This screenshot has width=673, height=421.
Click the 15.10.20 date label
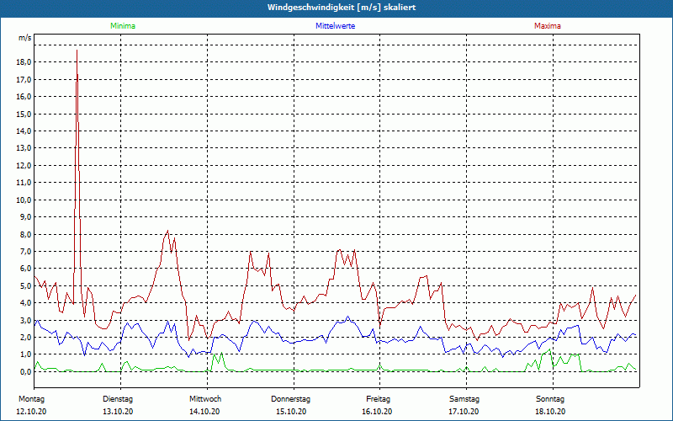(x=291, y=412)
